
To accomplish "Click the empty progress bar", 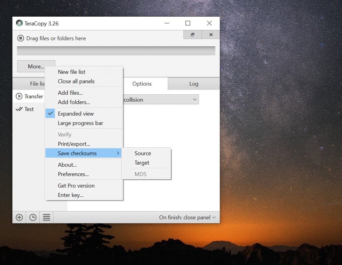I will (x=116, y=50).
